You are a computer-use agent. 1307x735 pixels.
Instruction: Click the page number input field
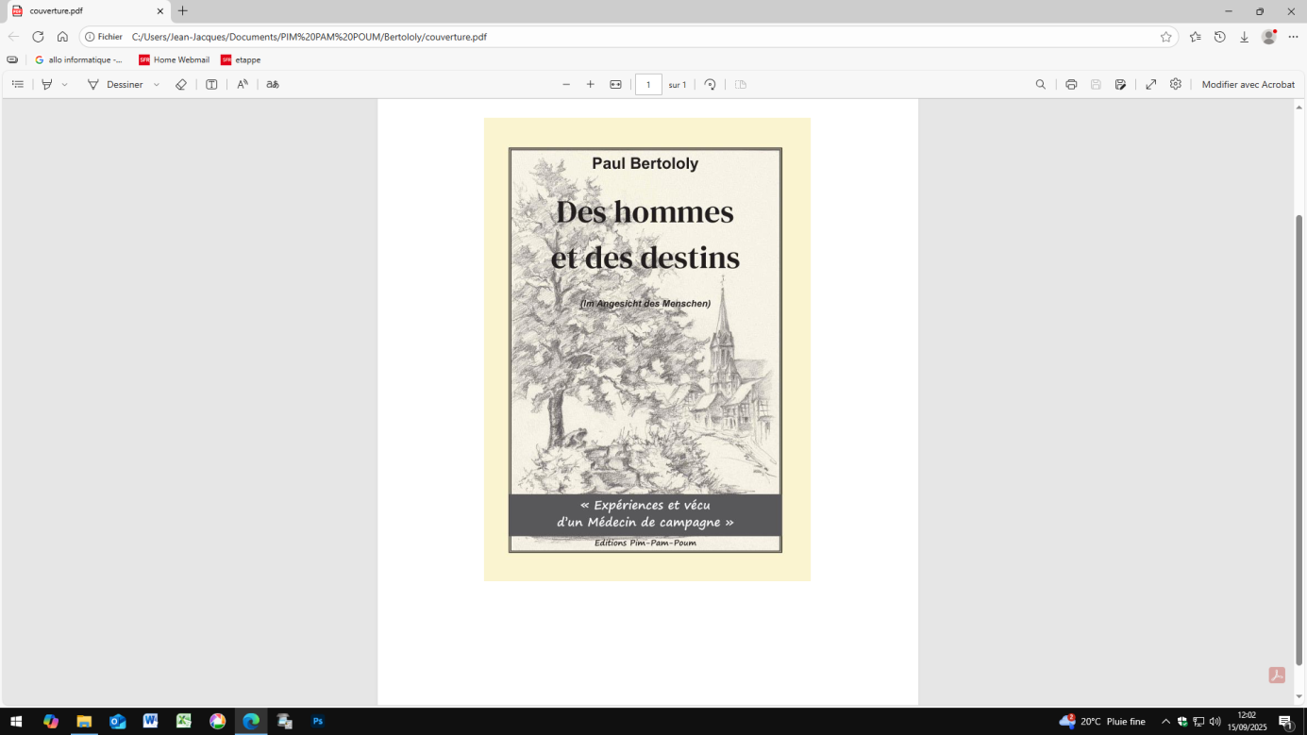(648, 84)
